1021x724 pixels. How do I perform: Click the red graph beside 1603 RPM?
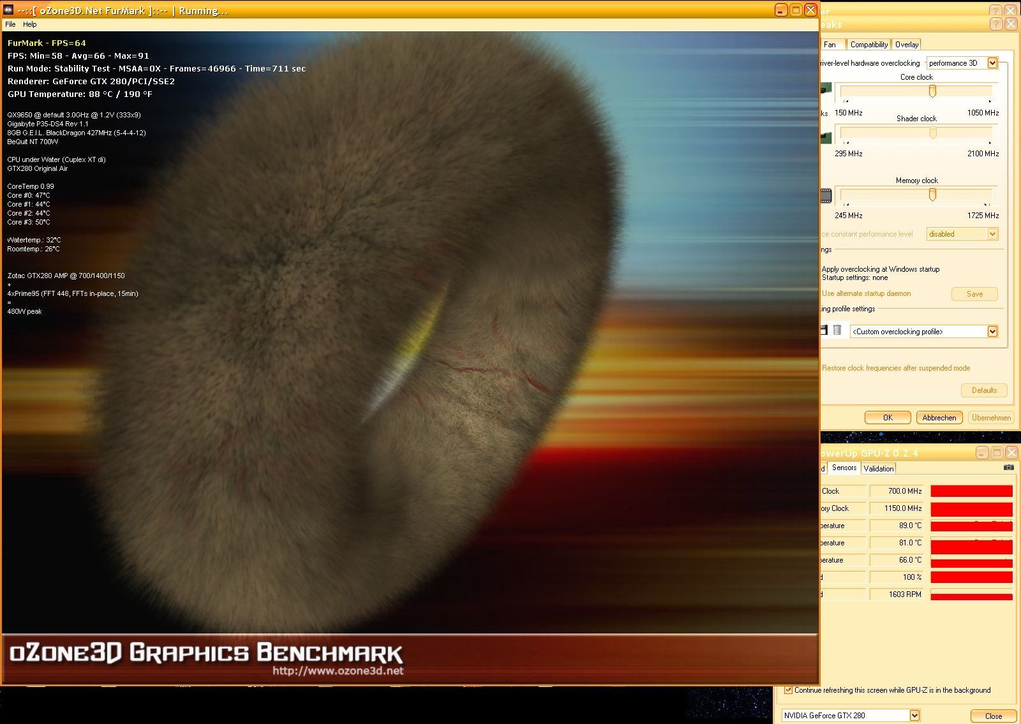(971, 595)
